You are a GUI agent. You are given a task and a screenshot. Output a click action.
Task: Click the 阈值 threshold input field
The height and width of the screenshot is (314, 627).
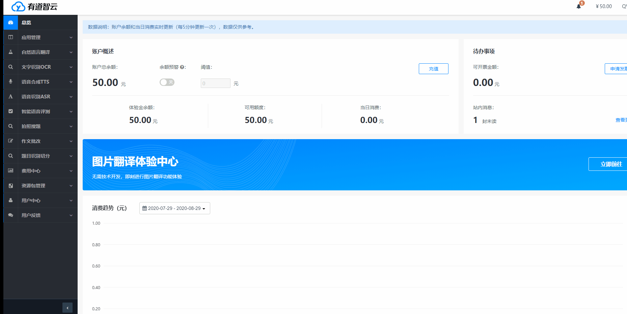[216, 83]
